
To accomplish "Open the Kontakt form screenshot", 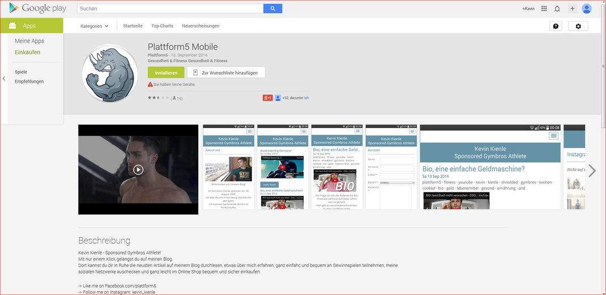I will click(x=391, y=167).
